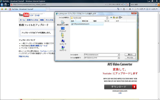
Task: Click the YouTube logo
Action: tap(24, 15)
